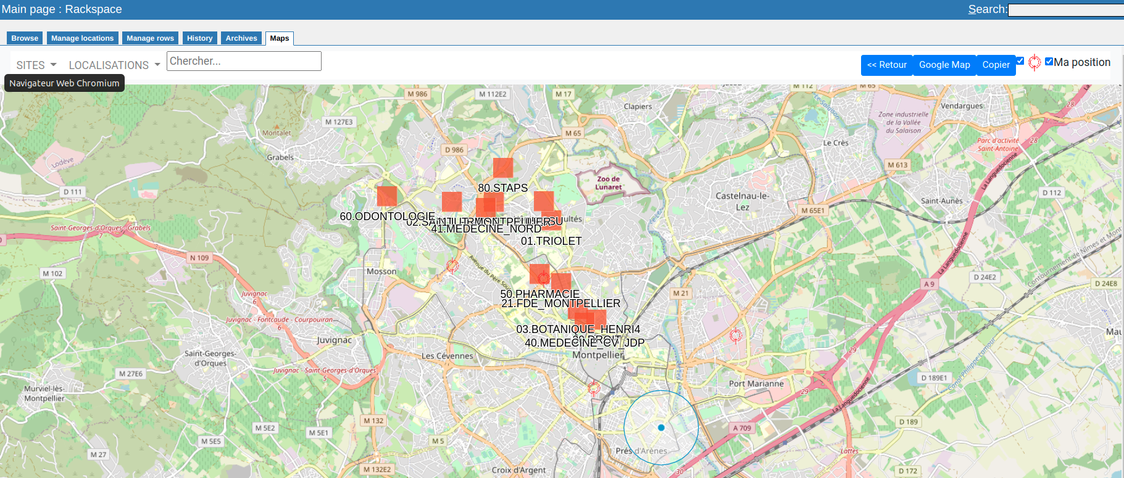
Task: Switch to the Browse tab
Action: click(x=25, y=38)
